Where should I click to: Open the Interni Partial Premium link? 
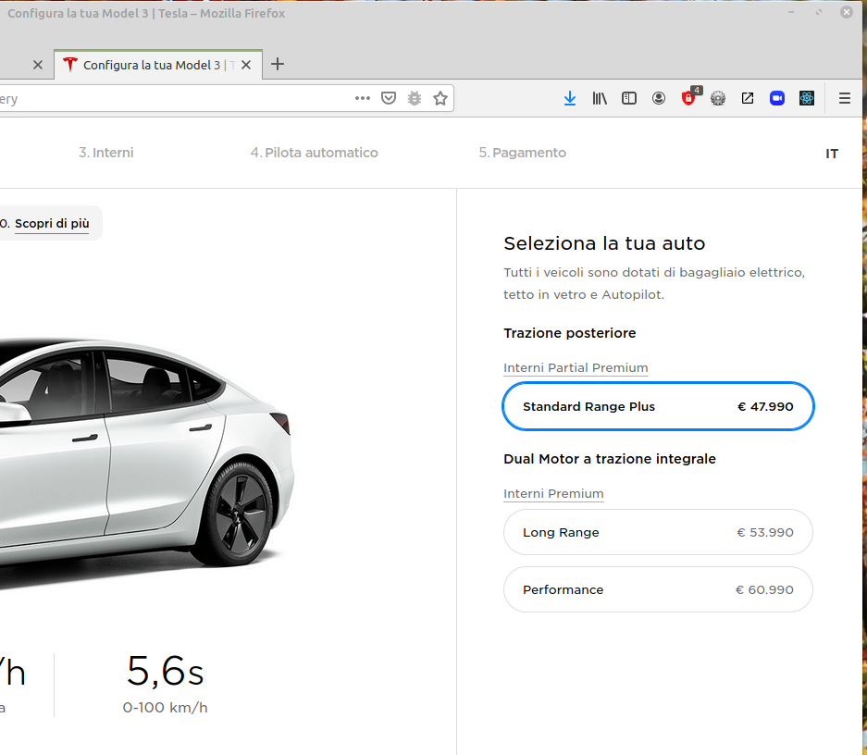[x=576, y=367]
